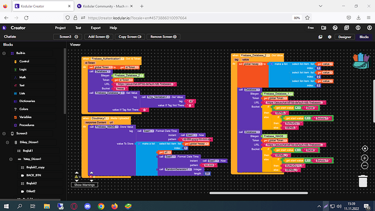375x211 pixels.
Task: Collapse the Built-in tree section
Action: (4, 53)
